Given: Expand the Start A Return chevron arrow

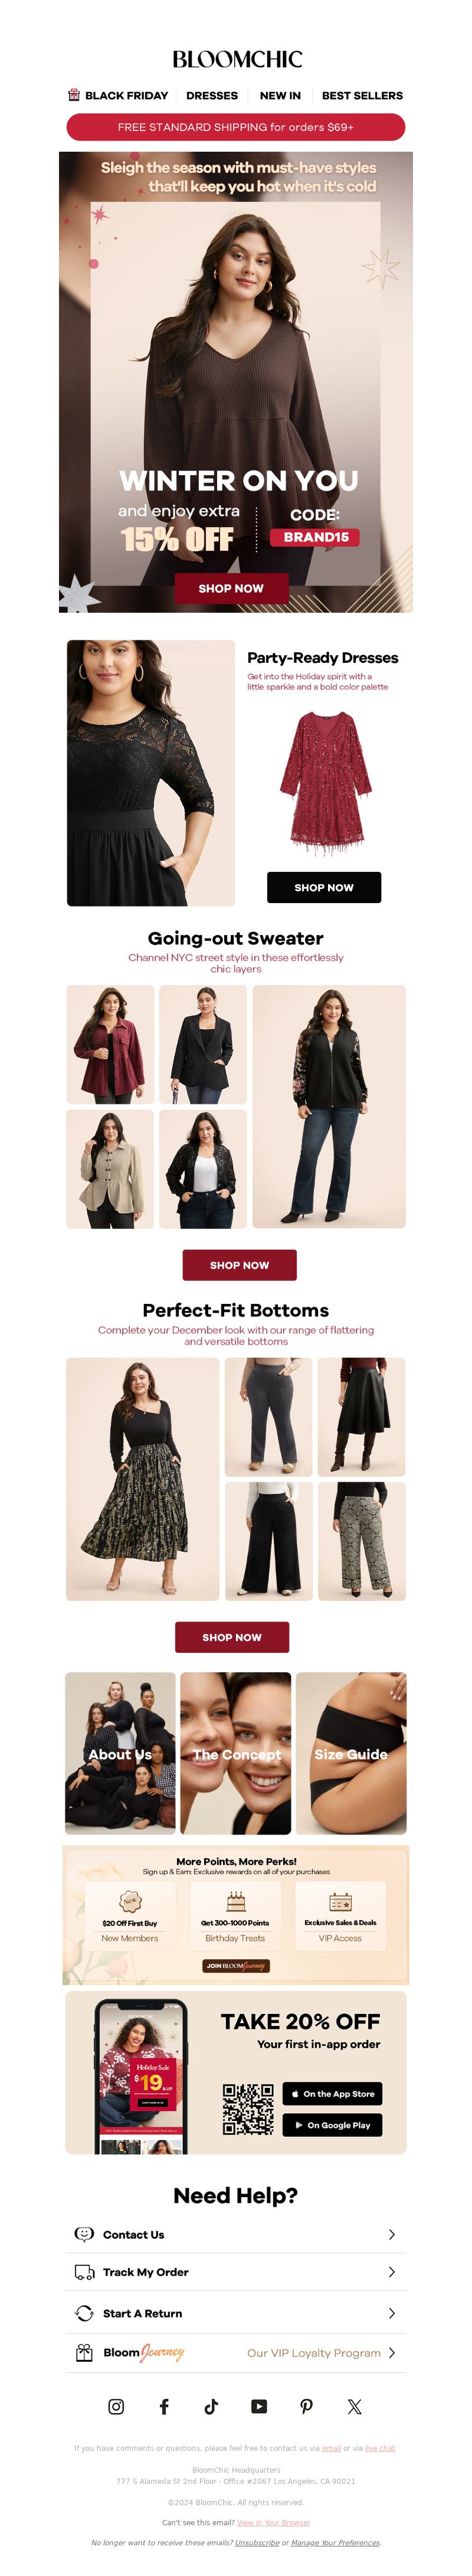Looking at the screenshot, I should pyautogui.click(x=391, y=2313).
